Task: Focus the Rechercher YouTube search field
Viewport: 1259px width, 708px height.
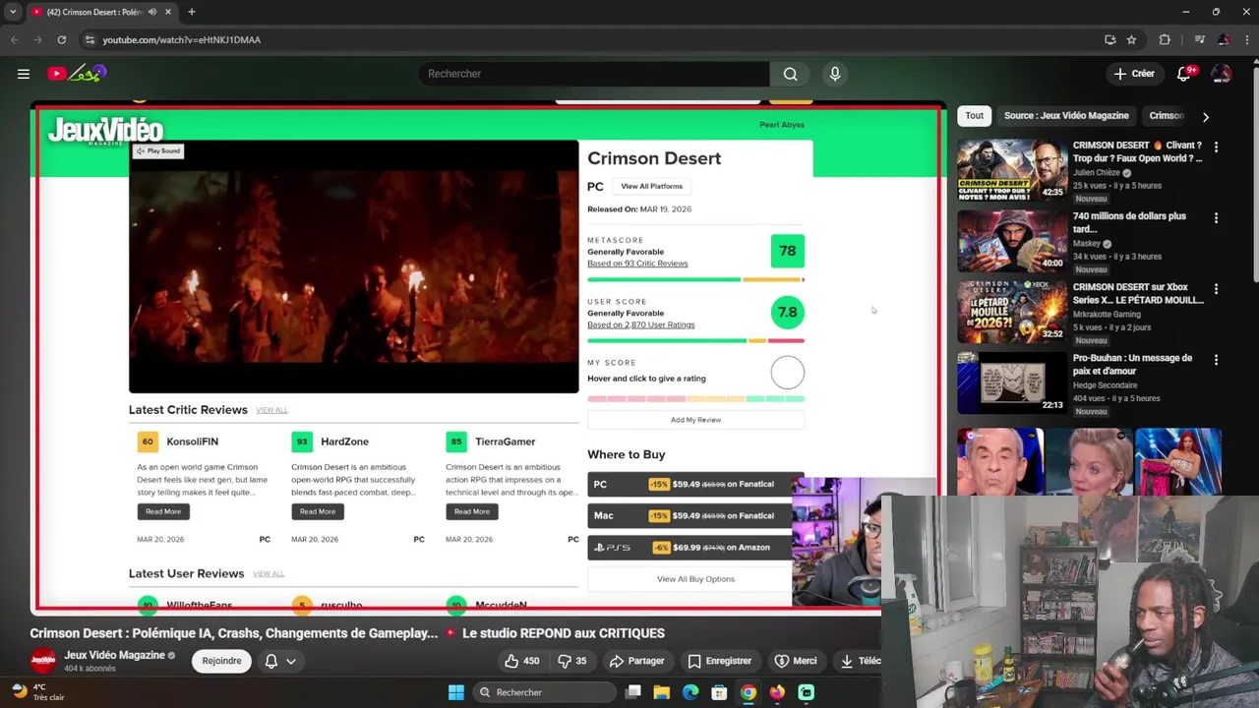Action: [594, 74]
